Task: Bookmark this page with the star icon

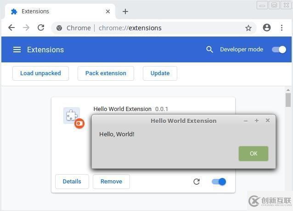Action: click(x=248, y=28)
